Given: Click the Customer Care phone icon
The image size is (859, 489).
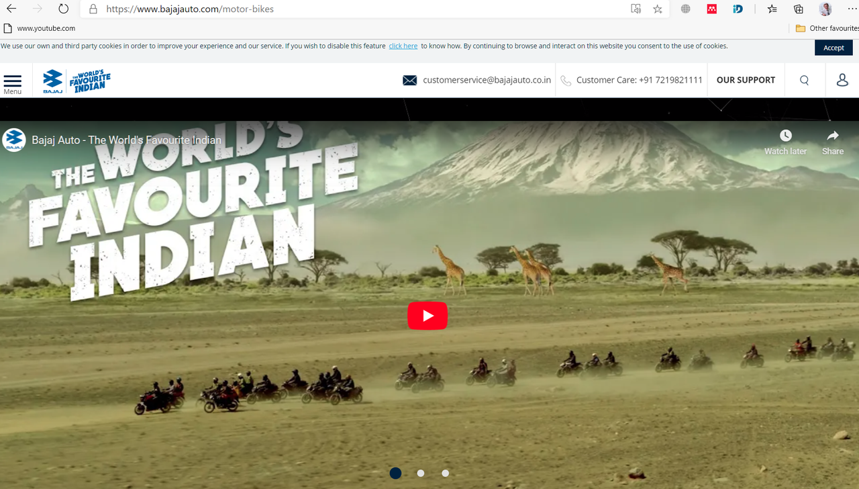Looking at the screenshot, I should [566, 81].
